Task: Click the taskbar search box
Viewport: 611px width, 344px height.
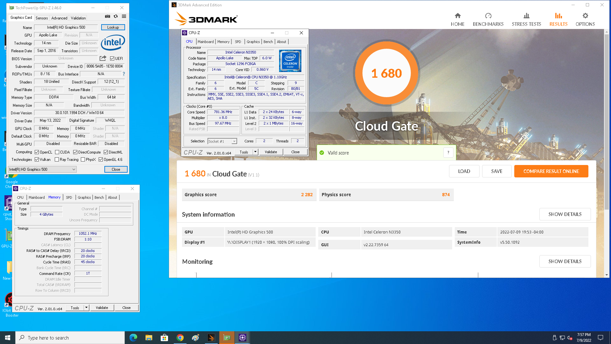Action: tap(70, 338)
